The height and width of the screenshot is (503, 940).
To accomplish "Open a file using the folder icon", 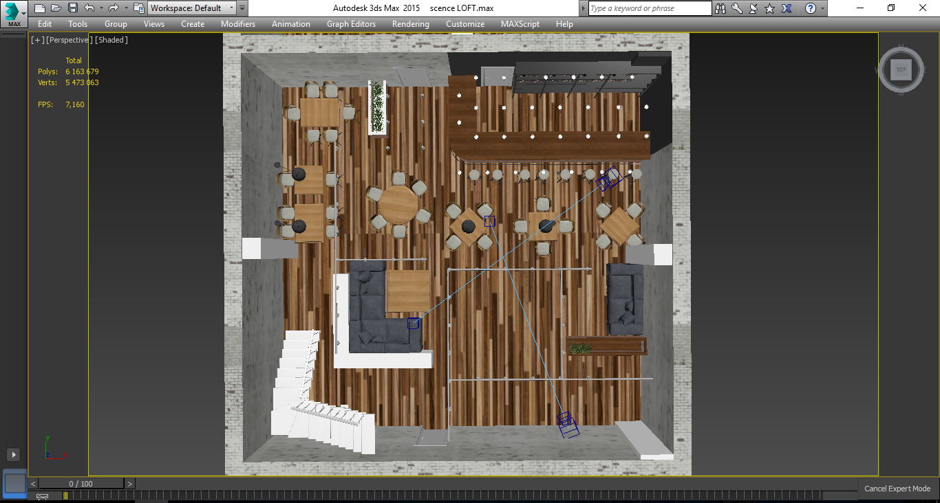I will (x=56, y=8).
